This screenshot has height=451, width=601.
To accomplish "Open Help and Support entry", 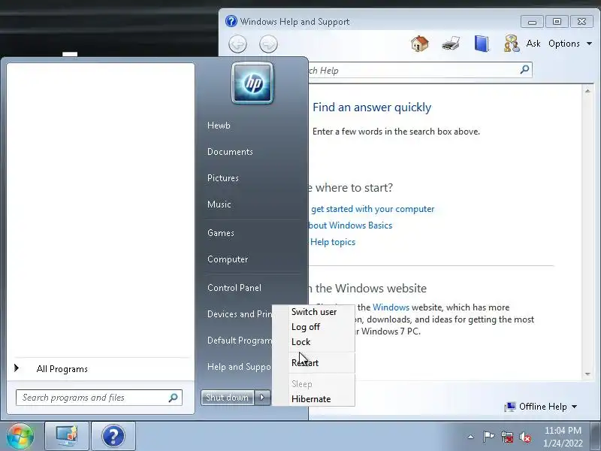I will pyautogui.click(x=239, y=367).
